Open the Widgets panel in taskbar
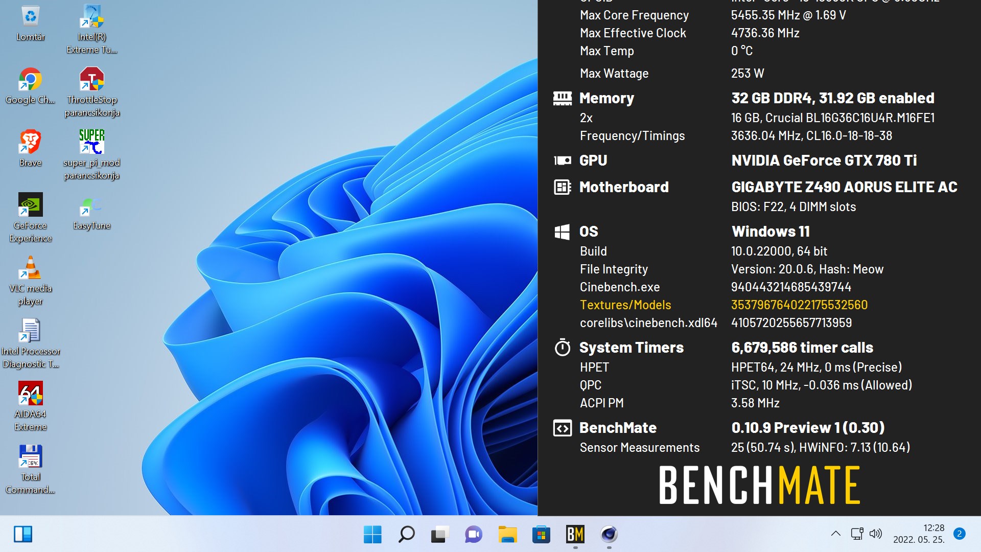 pos(23,534)
